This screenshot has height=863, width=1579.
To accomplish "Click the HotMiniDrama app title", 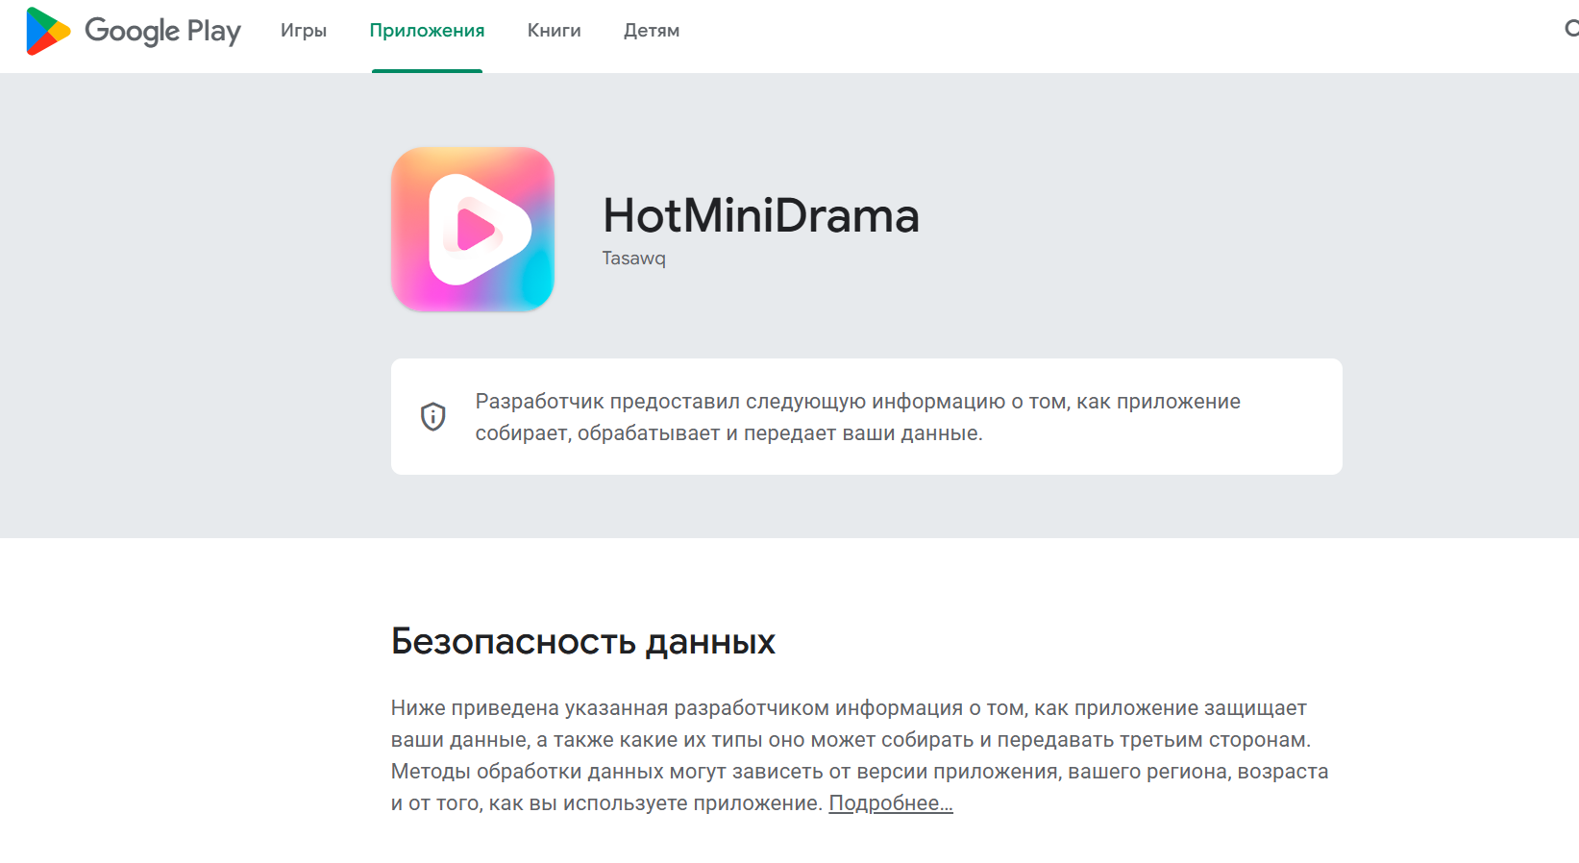I will coord(761,215).
